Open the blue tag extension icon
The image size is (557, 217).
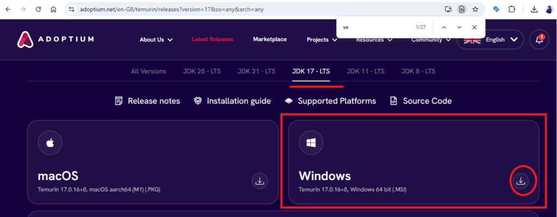[496, 9]
